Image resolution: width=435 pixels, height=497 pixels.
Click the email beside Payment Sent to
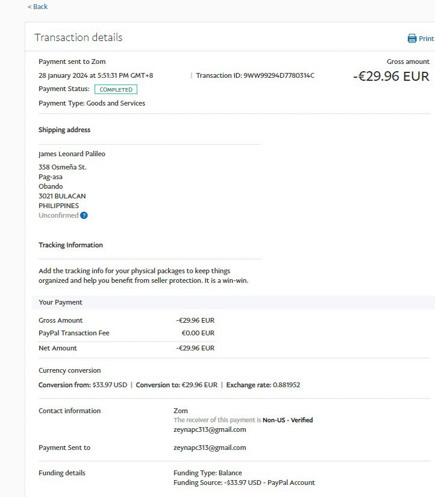click(x=210, y=448)
